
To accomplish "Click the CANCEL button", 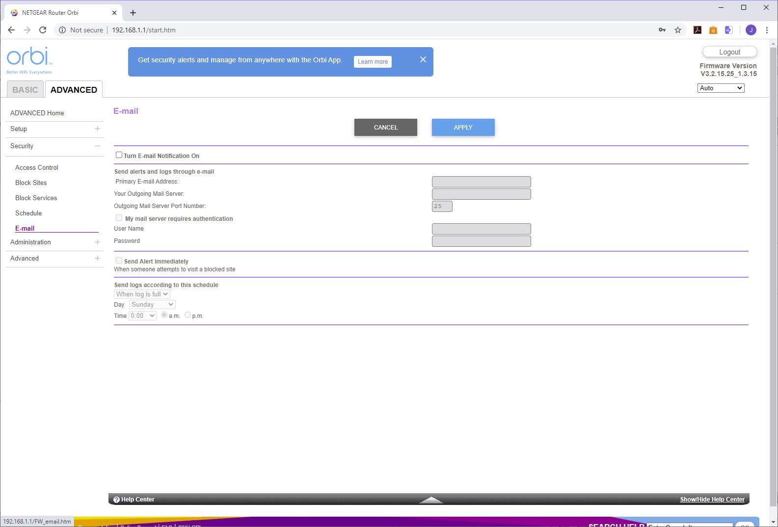I will (x=386, y=128).
